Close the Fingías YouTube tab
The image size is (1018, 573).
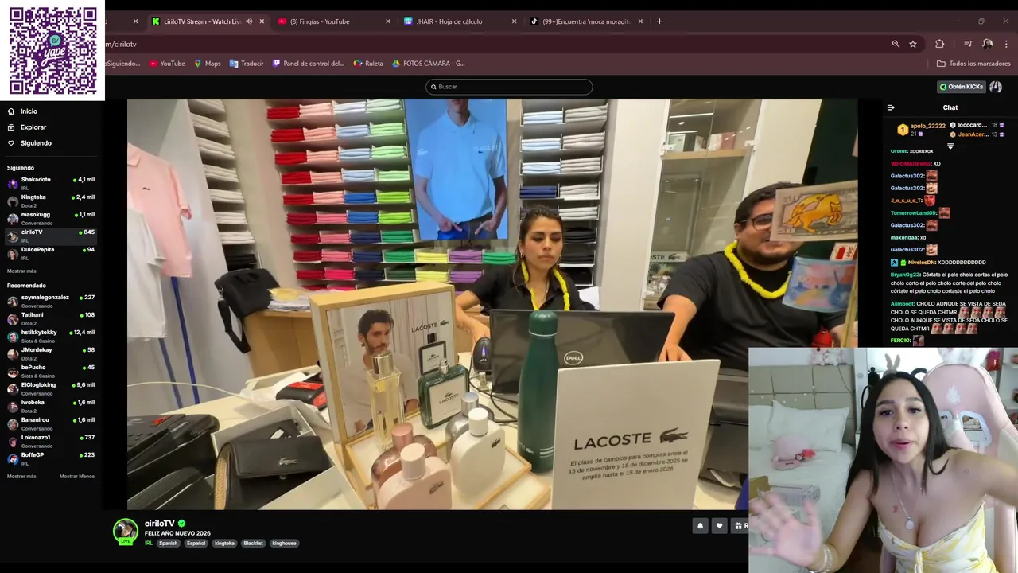click(x=388, y=21)
